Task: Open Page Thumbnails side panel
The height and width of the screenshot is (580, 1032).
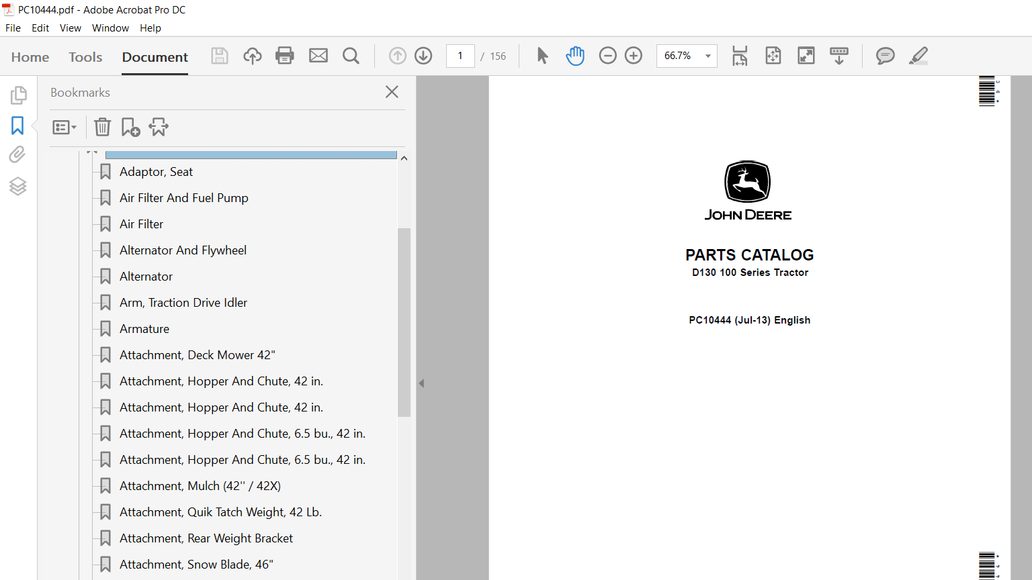Action: [18, 95]
